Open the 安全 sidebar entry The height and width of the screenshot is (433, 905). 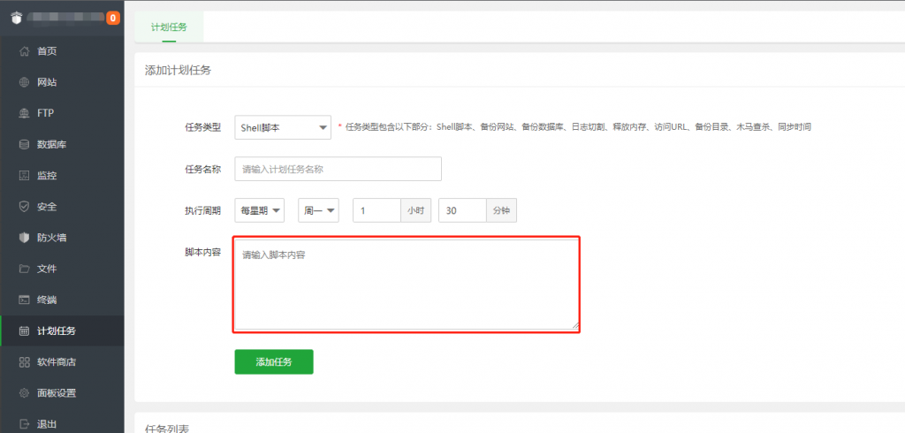[62, 207]
